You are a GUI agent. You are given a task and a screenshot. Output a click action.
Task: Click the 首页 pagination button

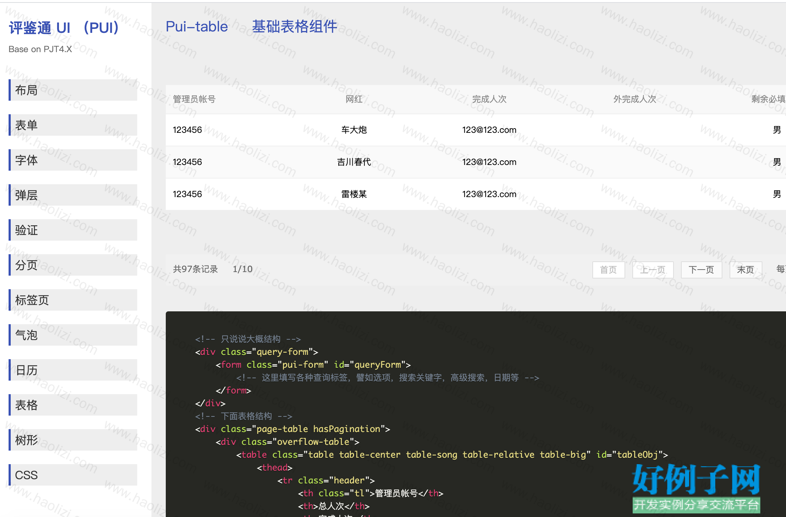608,270
